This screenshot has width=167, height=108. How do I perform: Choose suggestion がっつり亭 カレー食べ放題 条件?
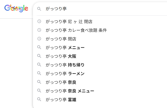click(x=76, y=30)
